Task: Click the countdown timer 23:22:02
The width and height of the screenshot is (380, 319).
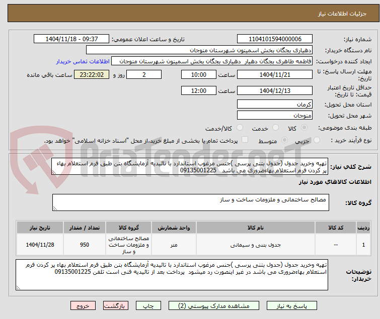Action: click(x=92, y=74)
